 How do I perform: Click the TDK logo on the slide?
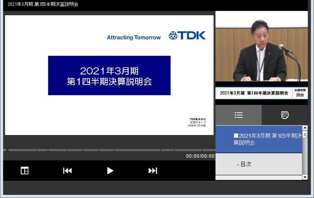pyautogui.click(x=187, y=36)
